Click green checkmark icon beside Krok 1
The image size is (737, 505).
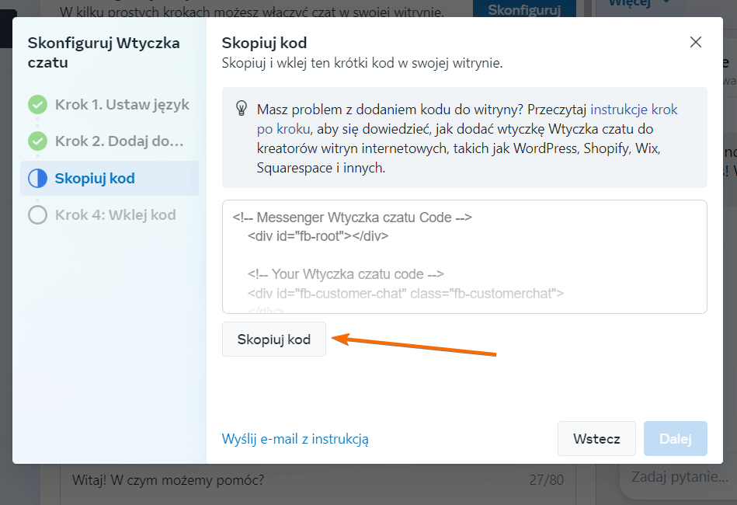pos(37,105)
